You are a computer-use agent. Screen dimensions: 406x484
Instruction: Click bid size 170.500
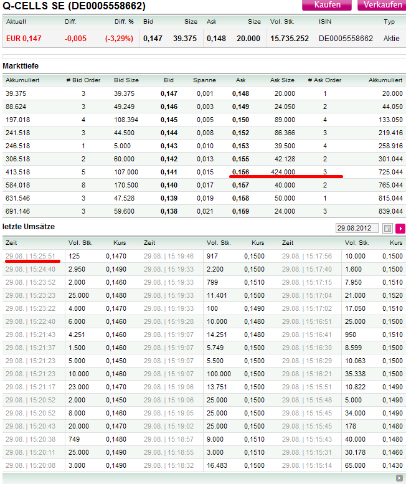pos(126,185)
